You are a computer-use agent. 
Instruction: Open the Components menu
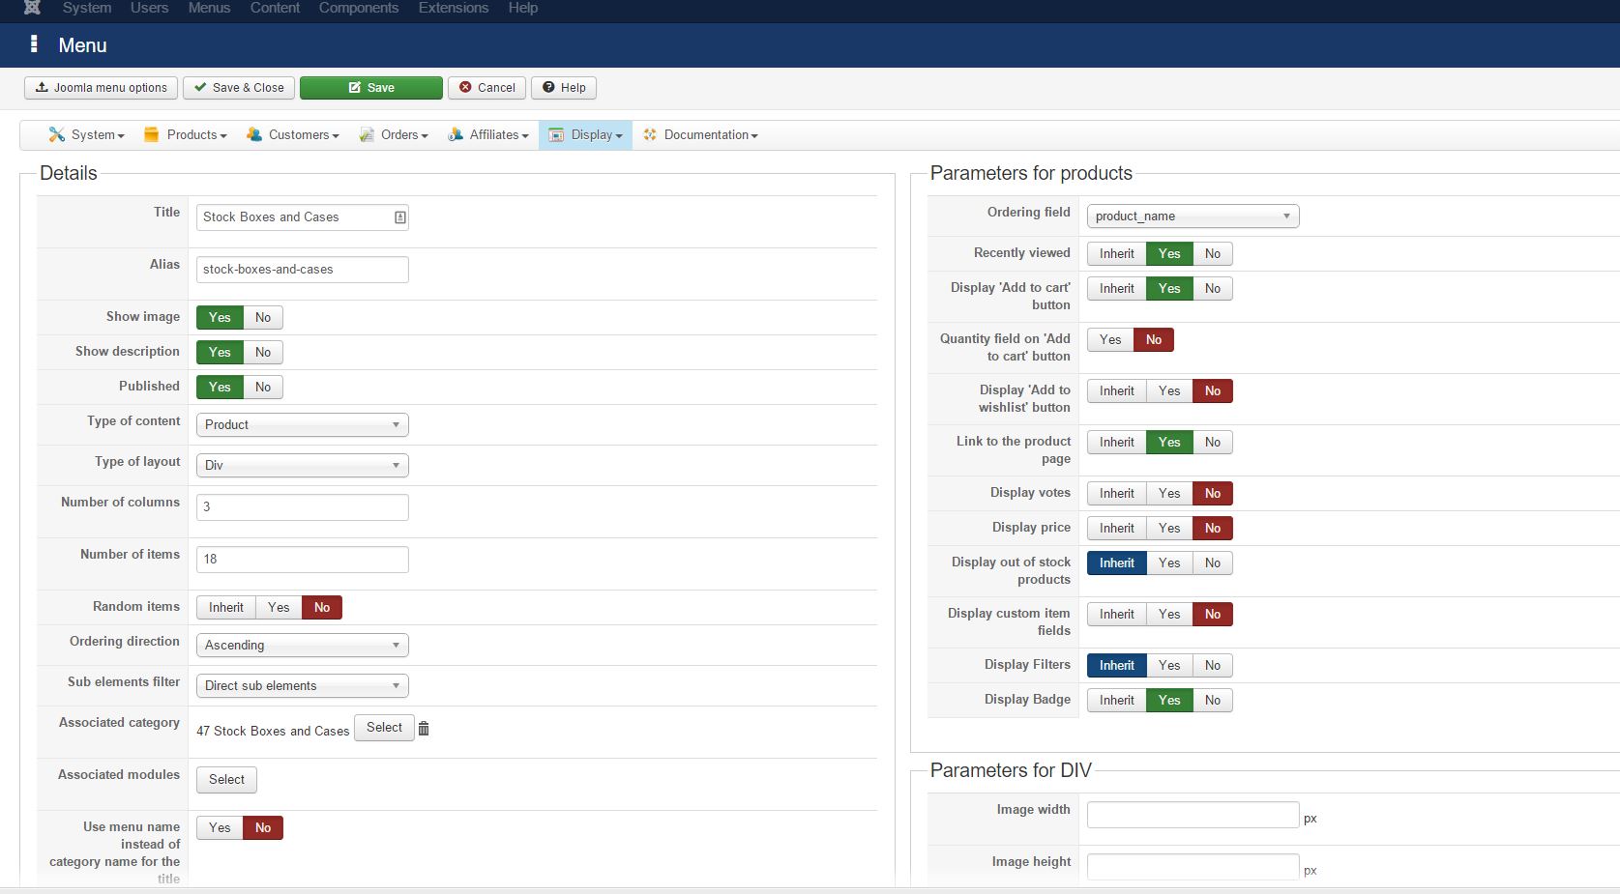(359, 8)
